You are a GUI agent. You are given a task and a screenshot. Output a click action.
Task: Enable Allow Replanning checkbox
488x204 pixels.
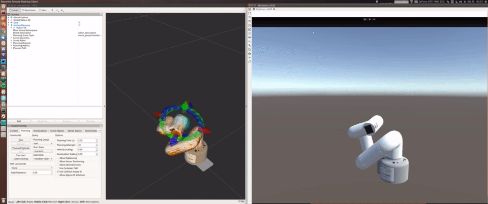pos(58,158)
